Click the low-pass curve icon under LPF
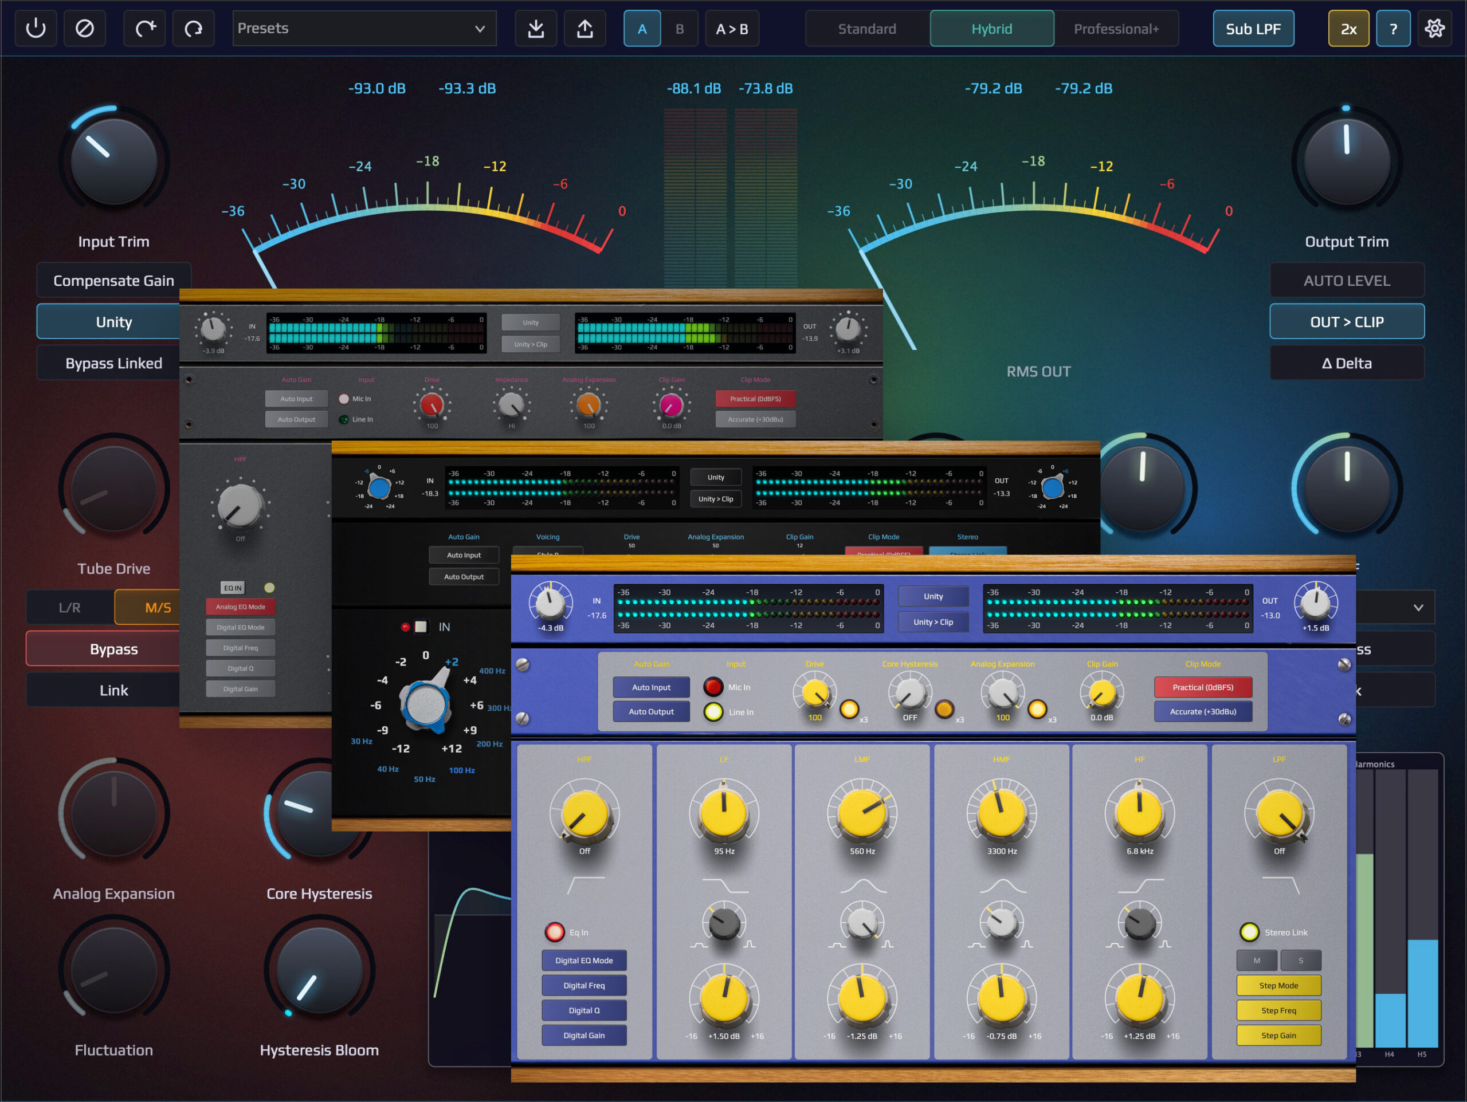The height and width of the screenshot is (1102, 1467). click(1280, 885)
